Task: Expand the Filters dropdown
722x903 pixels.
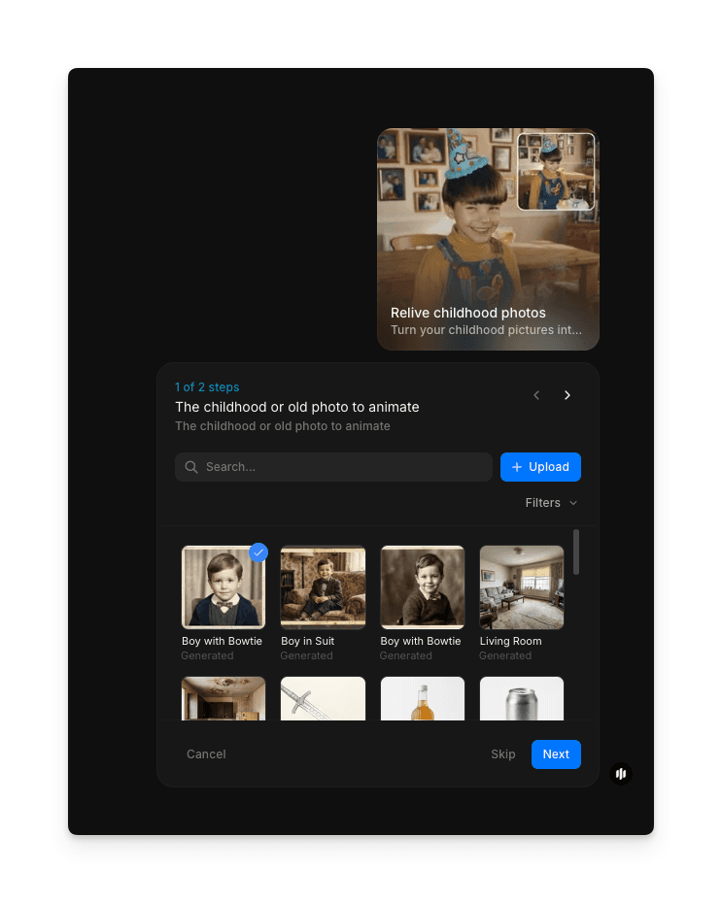Action: pyautogui.click(x=550, y=503)
